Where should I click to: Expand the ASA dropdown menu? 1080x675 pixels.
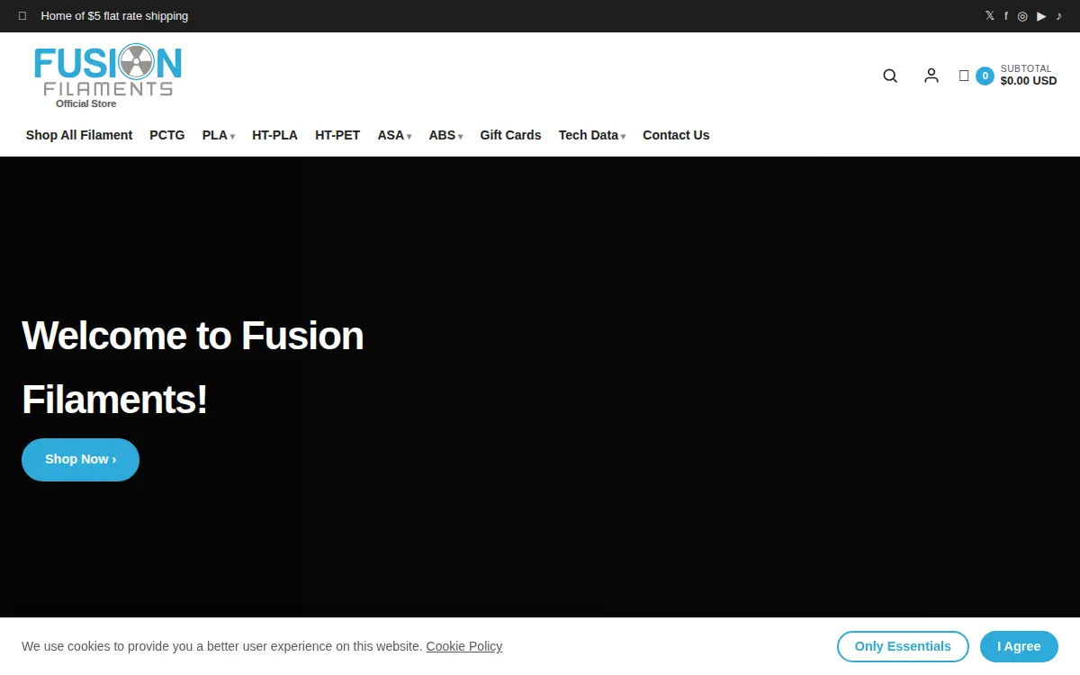[394, 135]
